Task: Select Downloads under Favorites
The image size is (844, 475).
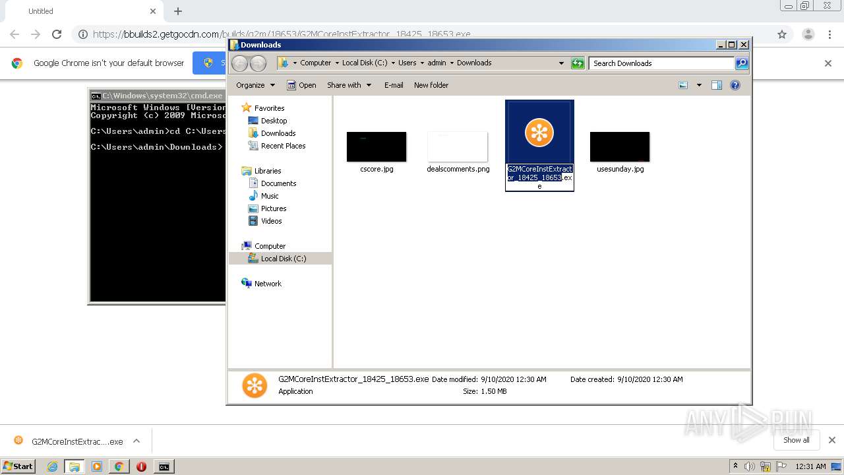Action: [272, 133]
